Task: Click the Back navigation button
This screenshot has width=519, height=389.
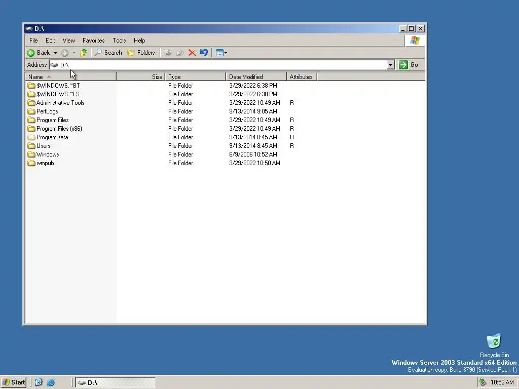Action: (x=39, y=53)
